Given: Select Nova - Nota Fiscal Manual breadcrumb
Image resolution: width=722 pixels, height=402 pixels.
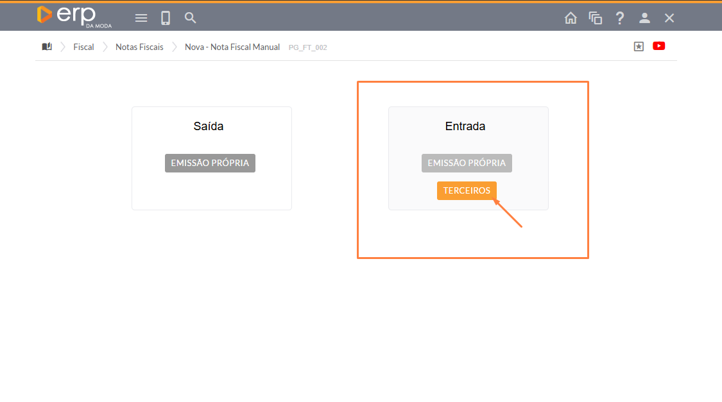Looking at the screenshot, I should (232, 47).
